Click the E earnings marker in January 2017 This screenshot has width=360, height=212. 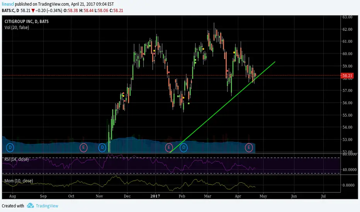tap(169, 147)
